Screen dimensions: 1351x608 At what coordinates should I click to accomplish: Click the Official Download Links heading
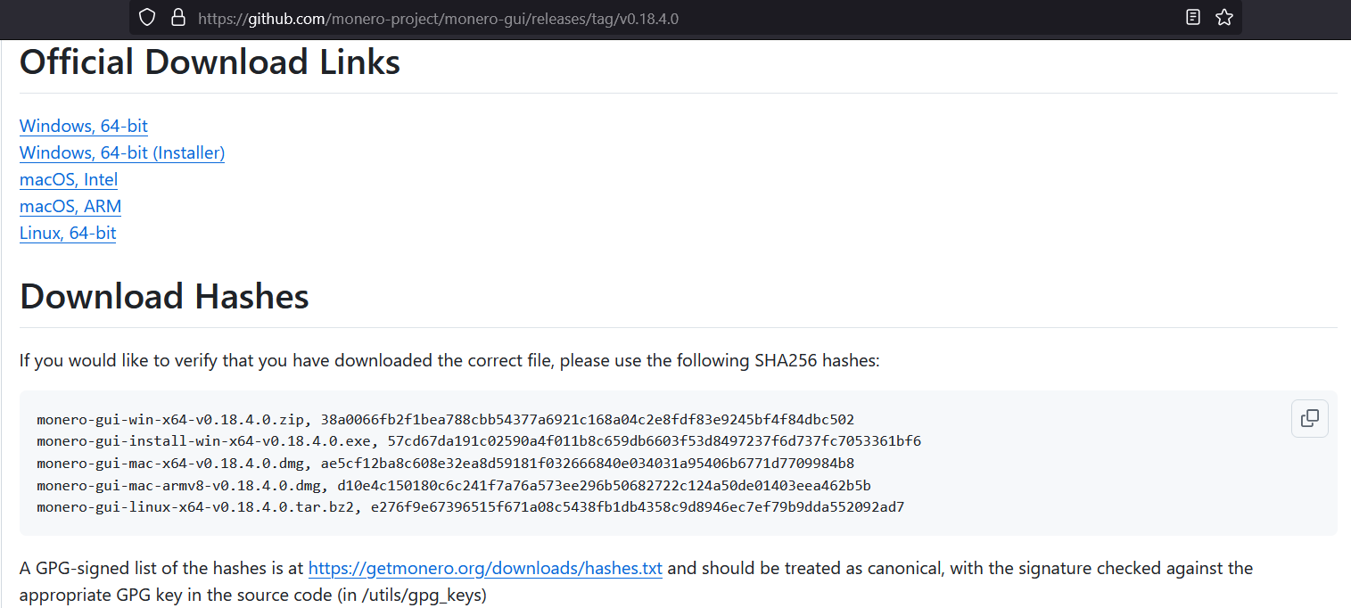pos(210,62)
